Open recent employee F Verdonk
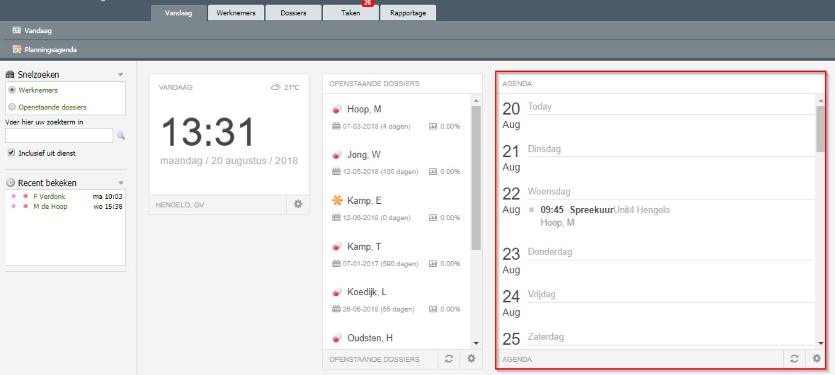The image size is (835, 375). [x=49, y=196]
